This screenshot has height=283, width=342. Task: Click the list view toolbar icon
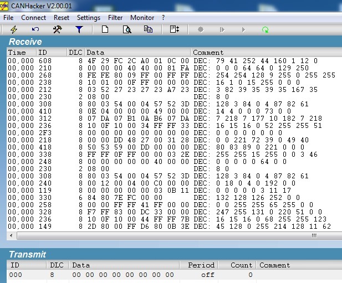click(175, 29)
